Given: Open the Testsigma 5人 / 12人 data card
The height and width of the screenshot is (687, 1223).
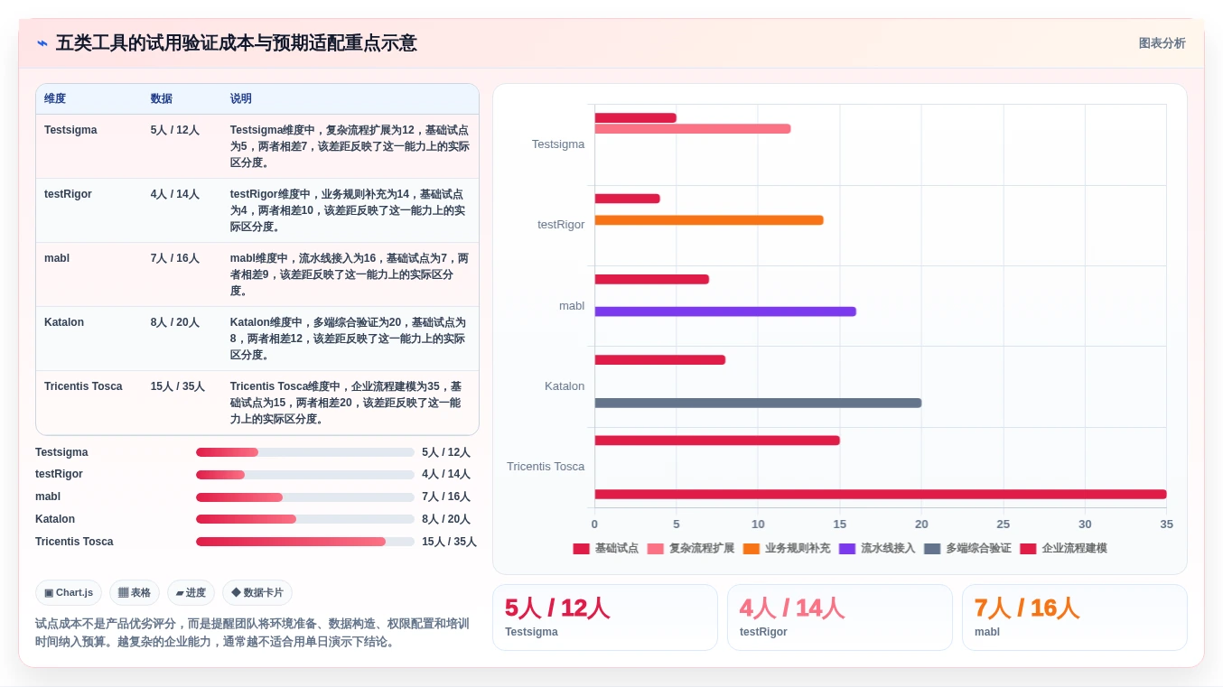Looking at the screenshot, I should [x=605, y=617].
